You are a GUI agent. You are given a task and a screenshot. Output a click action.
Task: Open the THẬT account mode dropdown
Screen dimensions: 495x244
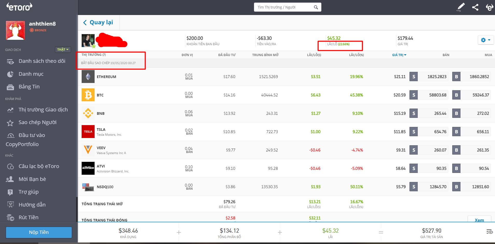click(63, 49)
